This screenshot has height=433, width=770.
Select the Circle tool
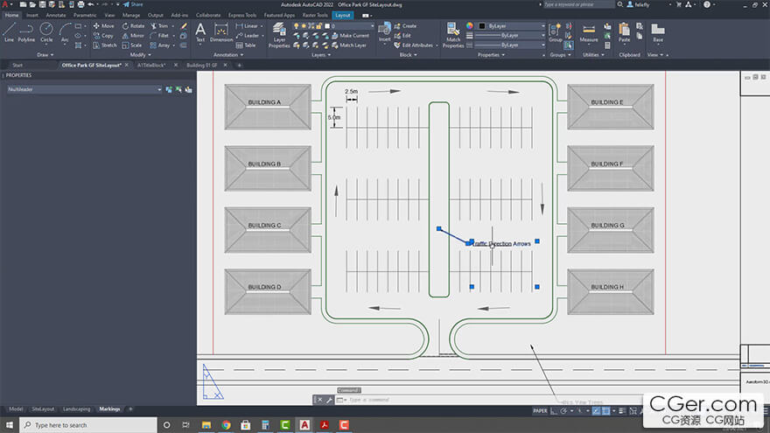pos(46,32)
